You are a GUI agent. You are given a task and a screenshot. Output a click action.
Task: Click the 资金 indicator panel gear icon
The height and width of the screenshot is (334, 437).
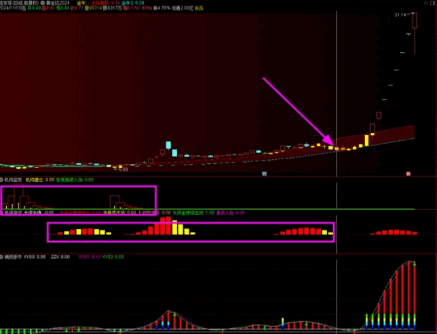(2, 211)
